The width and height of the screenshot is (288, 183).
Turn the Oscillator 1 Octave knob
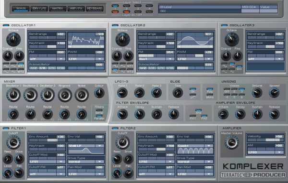click(13, 39)
